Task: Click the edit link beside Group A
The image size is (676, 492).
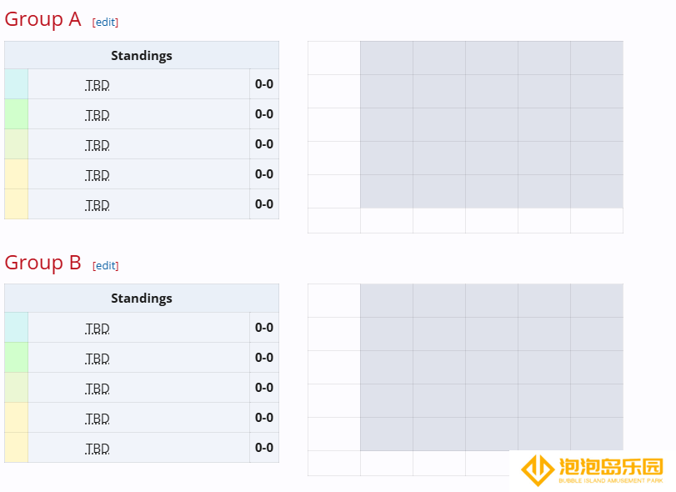Action: (105, 22)
